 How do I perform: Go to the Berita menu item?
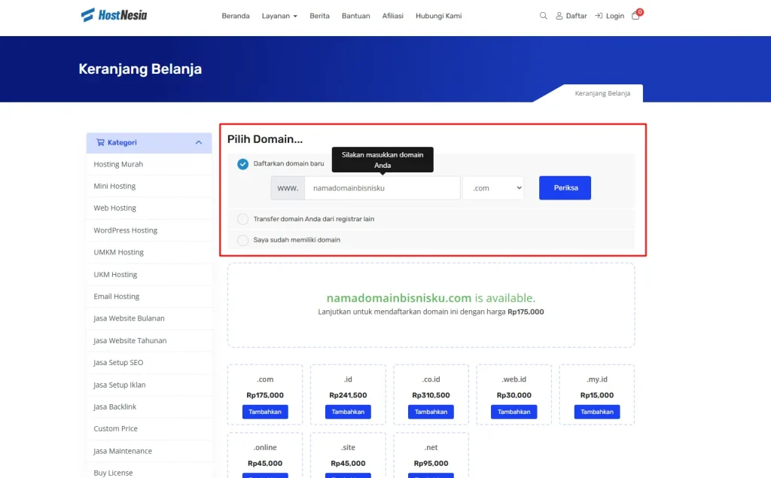click(319, 16)
